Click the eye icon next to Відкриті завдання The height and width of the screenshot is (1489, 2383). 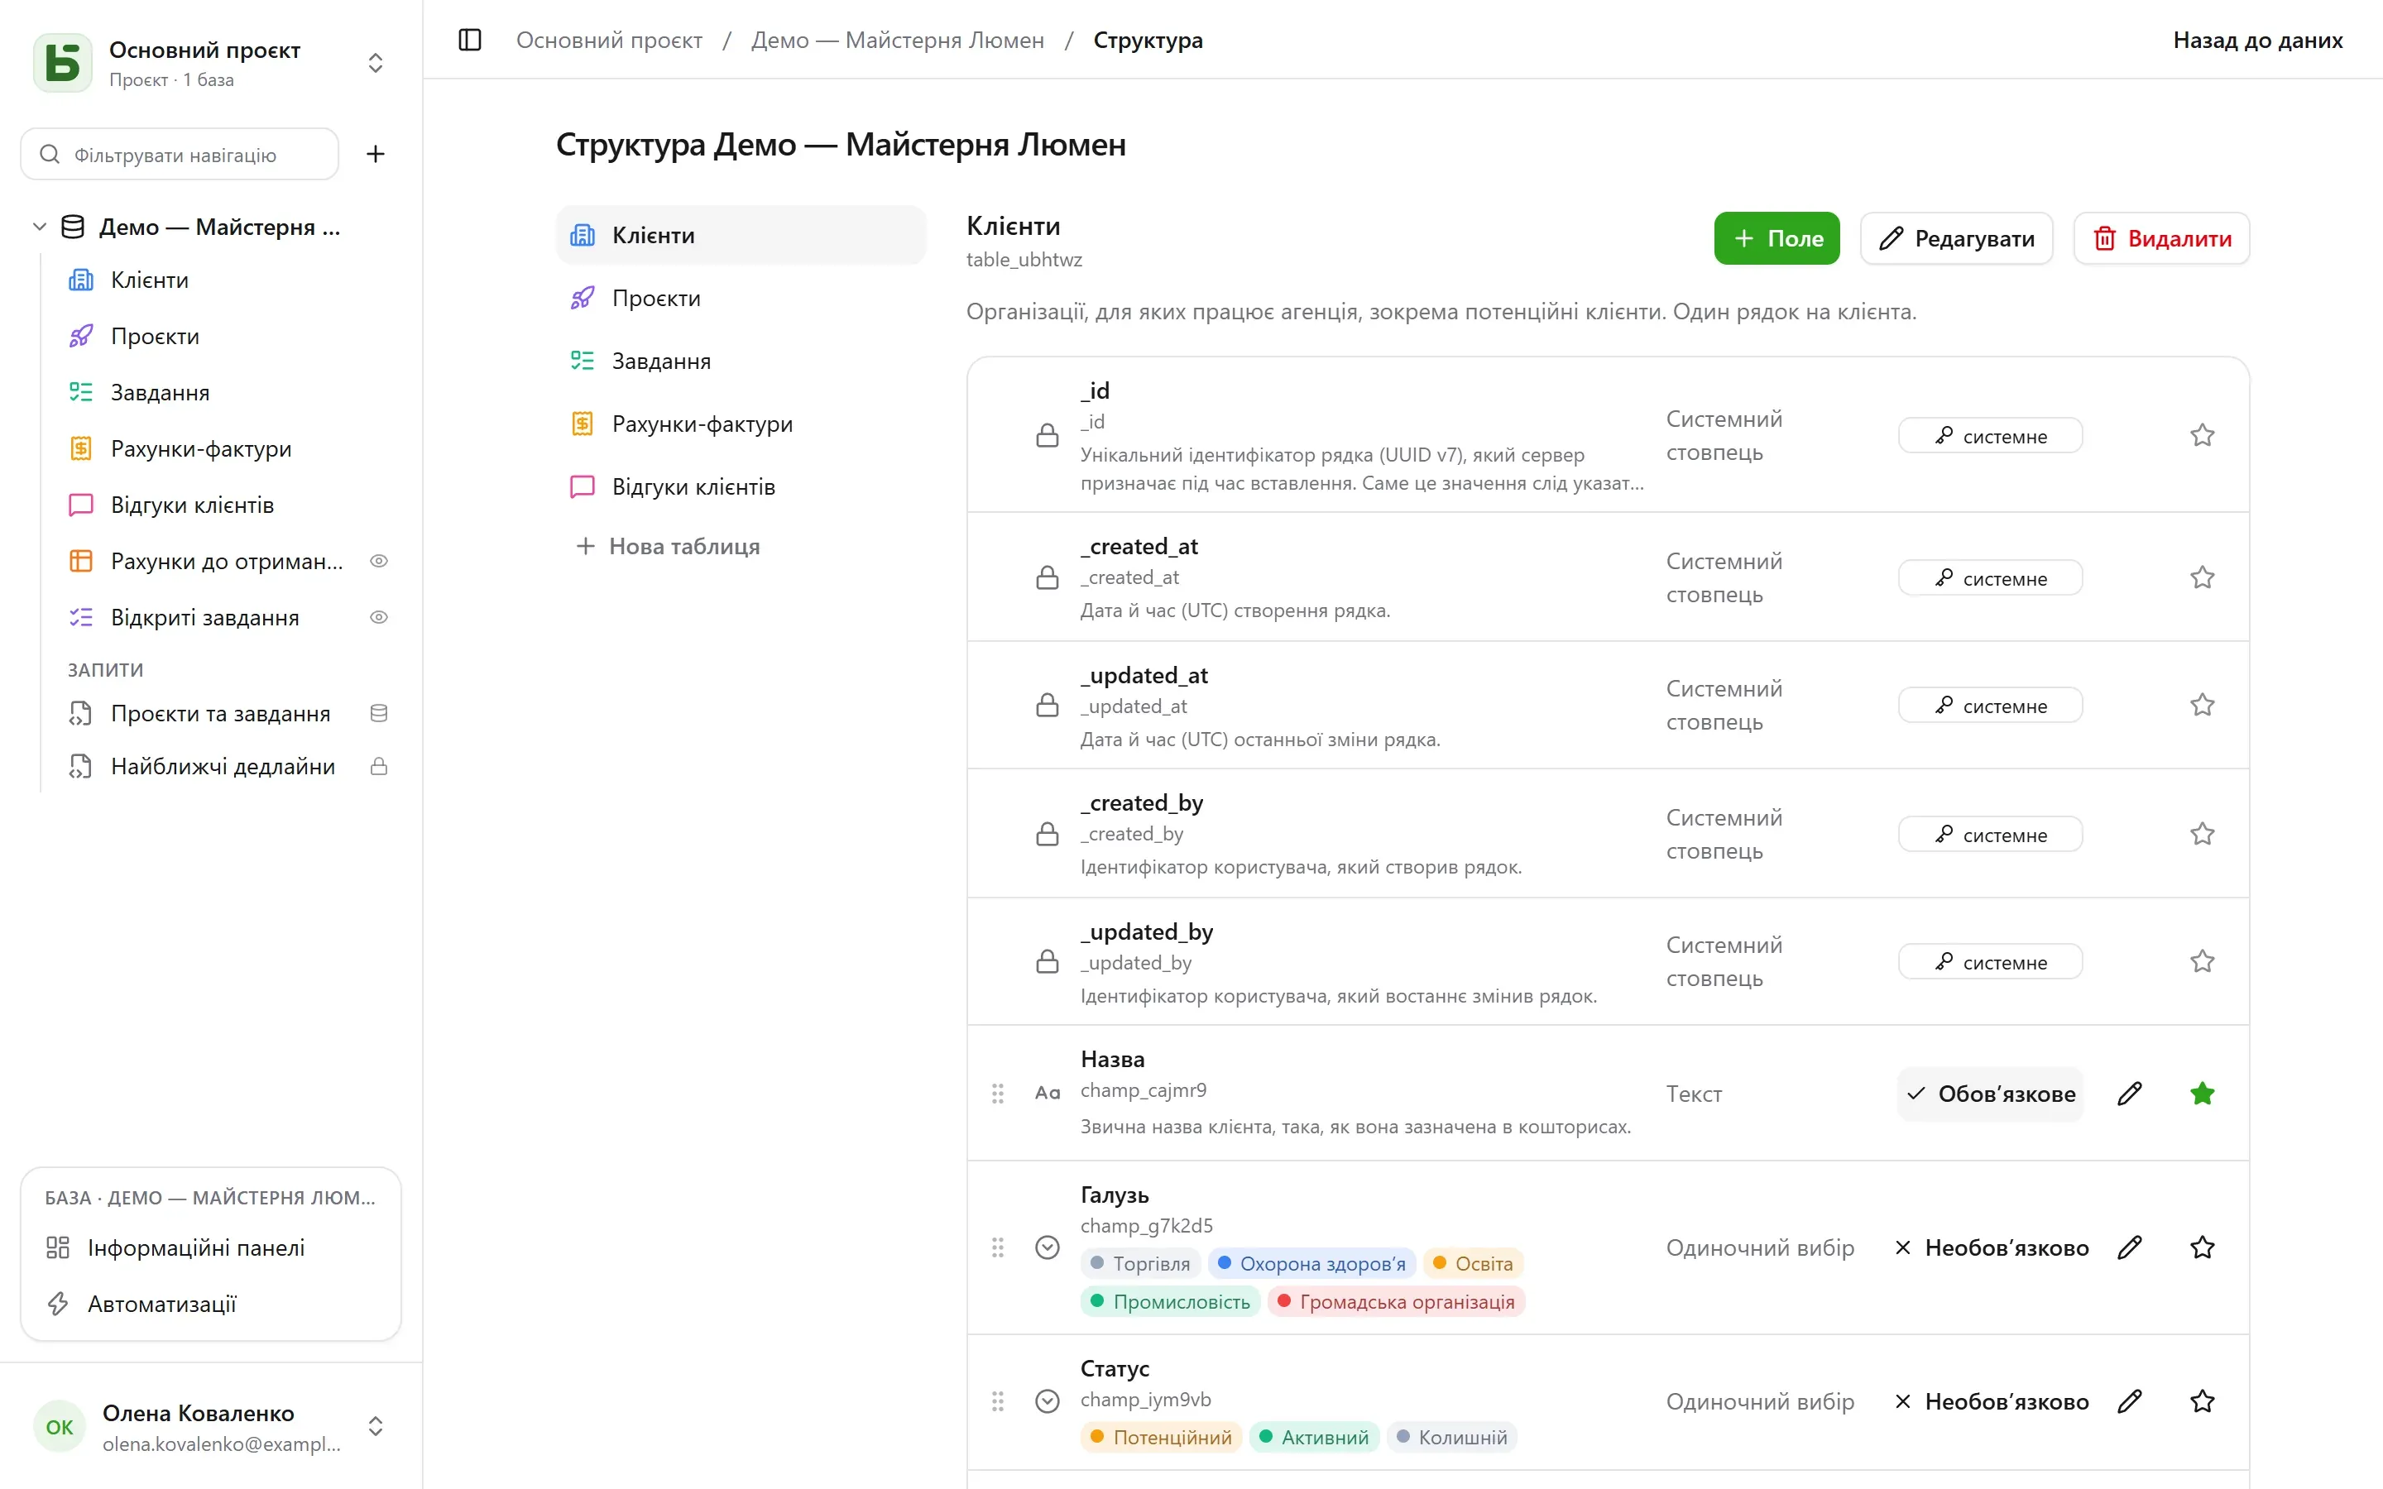tap(378, 617)
